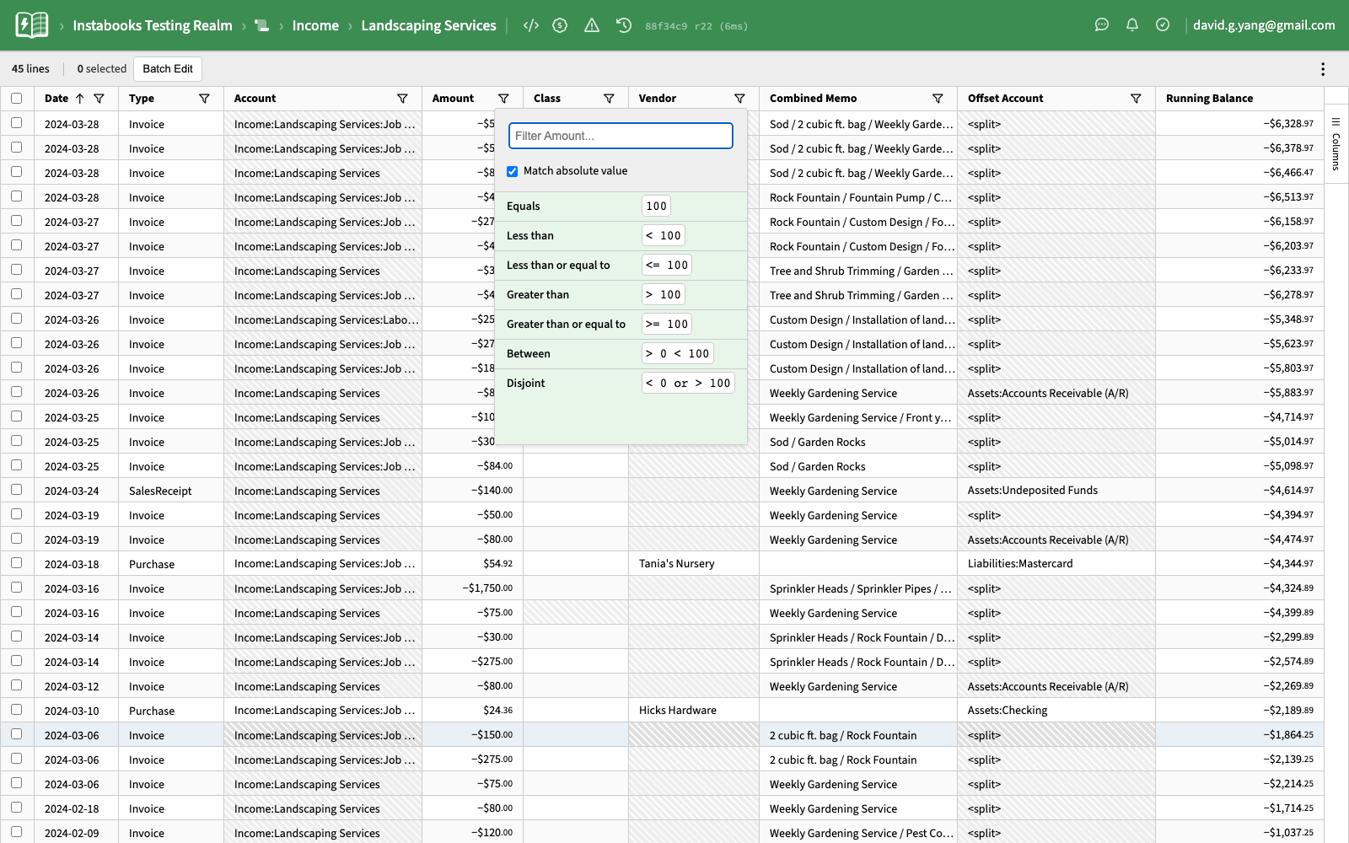This screenshot has height=843, width=1349.
Task: Click the Date sort ascending arrow
Action: [80, 99]
